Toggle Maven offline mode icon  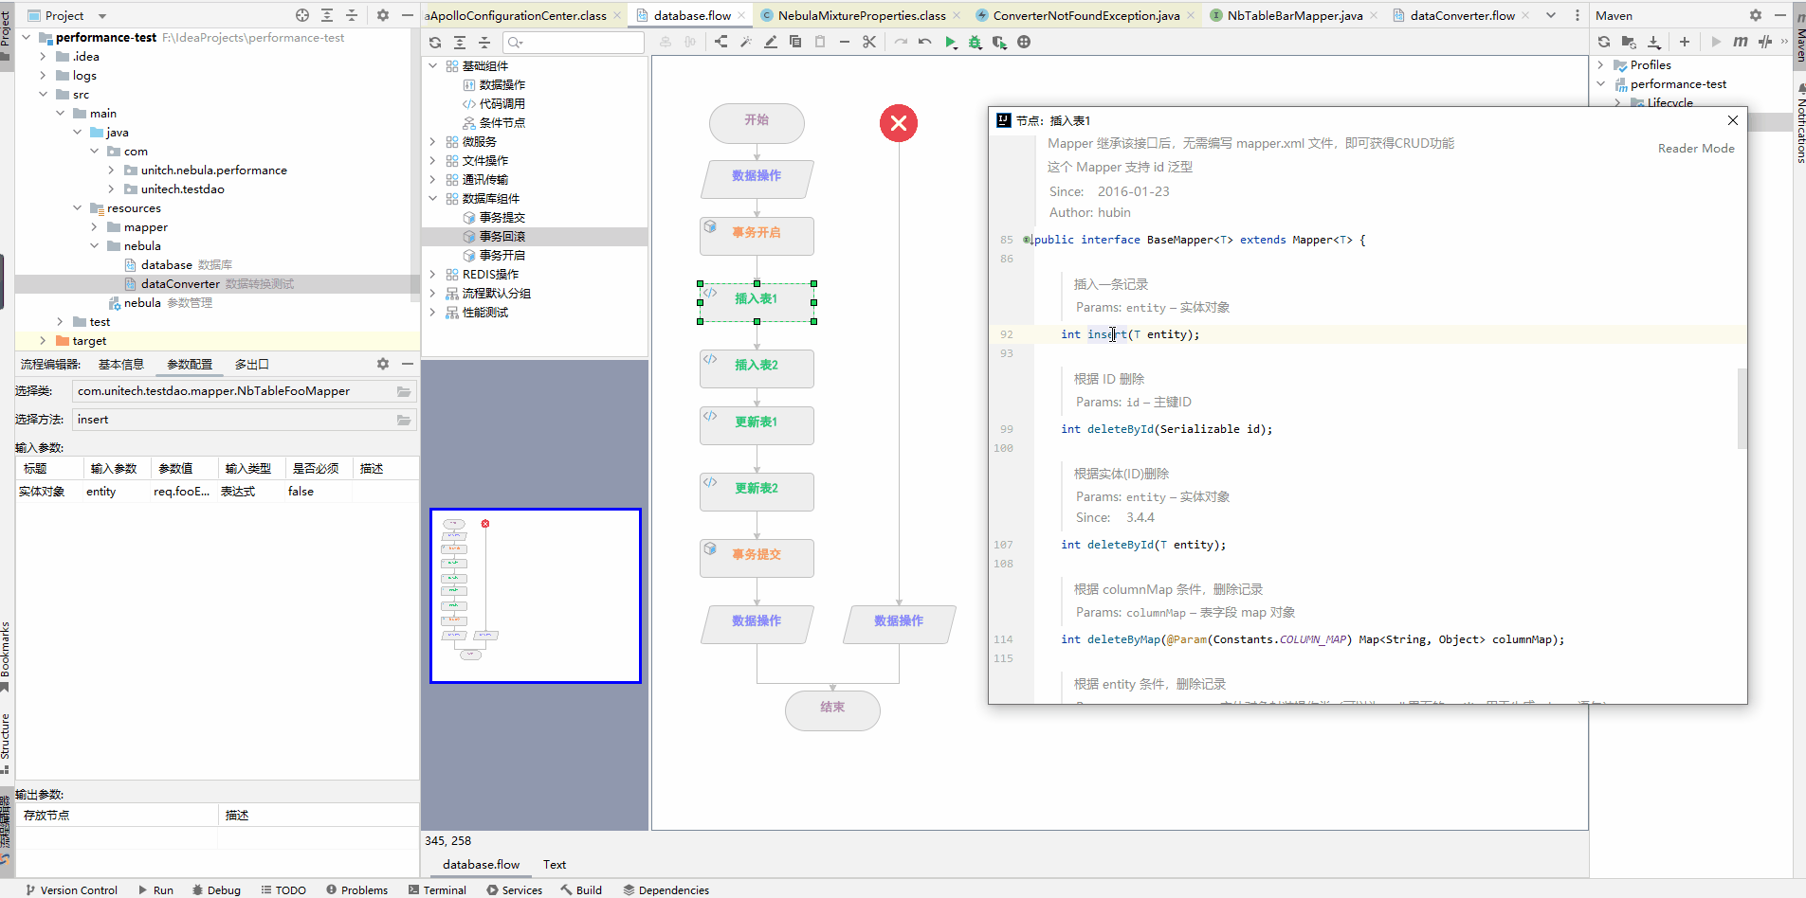[1764, 42]
